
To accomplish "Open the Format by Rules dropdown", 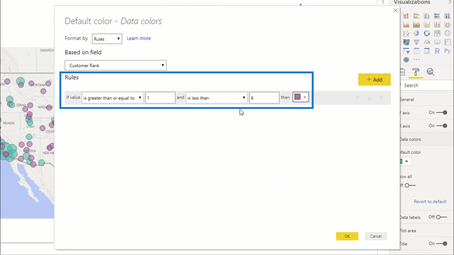I will coord(107,39).
